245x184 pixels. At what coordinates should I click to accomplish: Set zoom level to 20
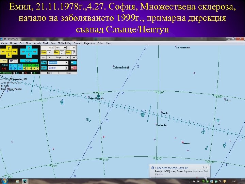coord(15,68)
